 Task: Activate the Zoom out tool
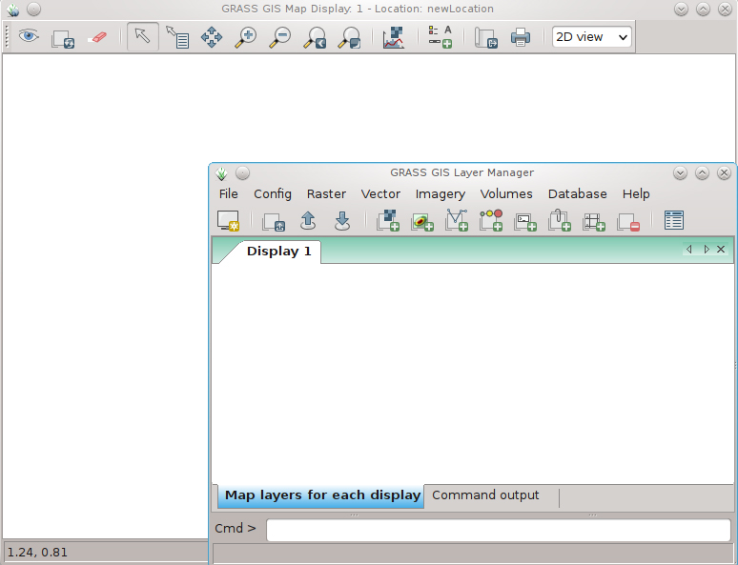280,37
